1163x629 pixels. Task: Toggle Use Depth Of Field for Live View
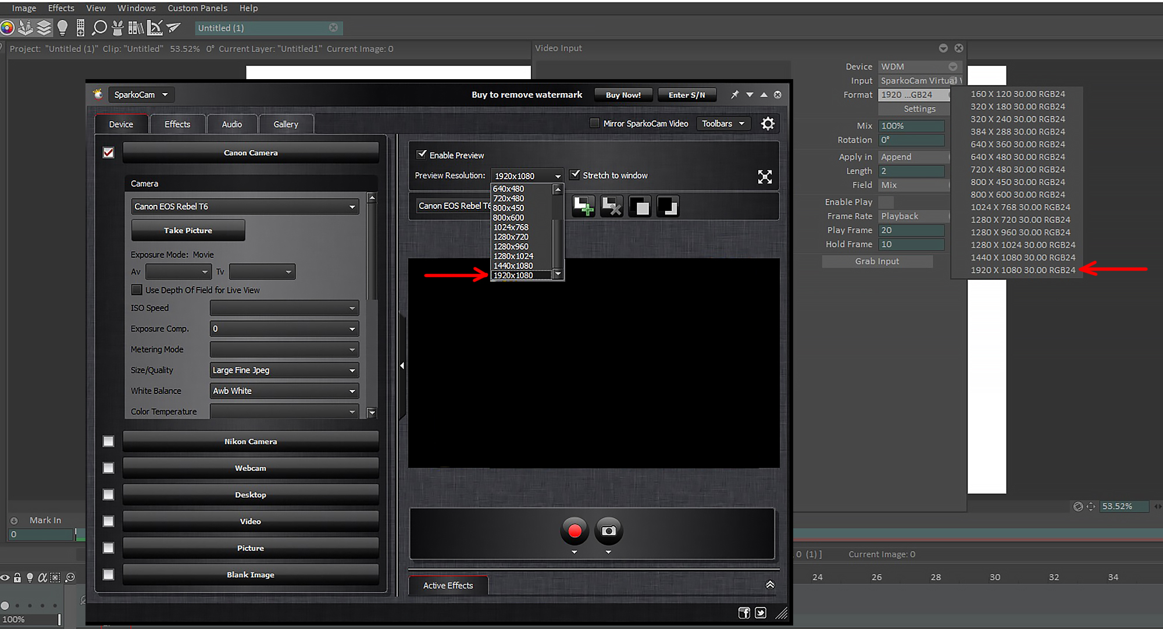137,290
